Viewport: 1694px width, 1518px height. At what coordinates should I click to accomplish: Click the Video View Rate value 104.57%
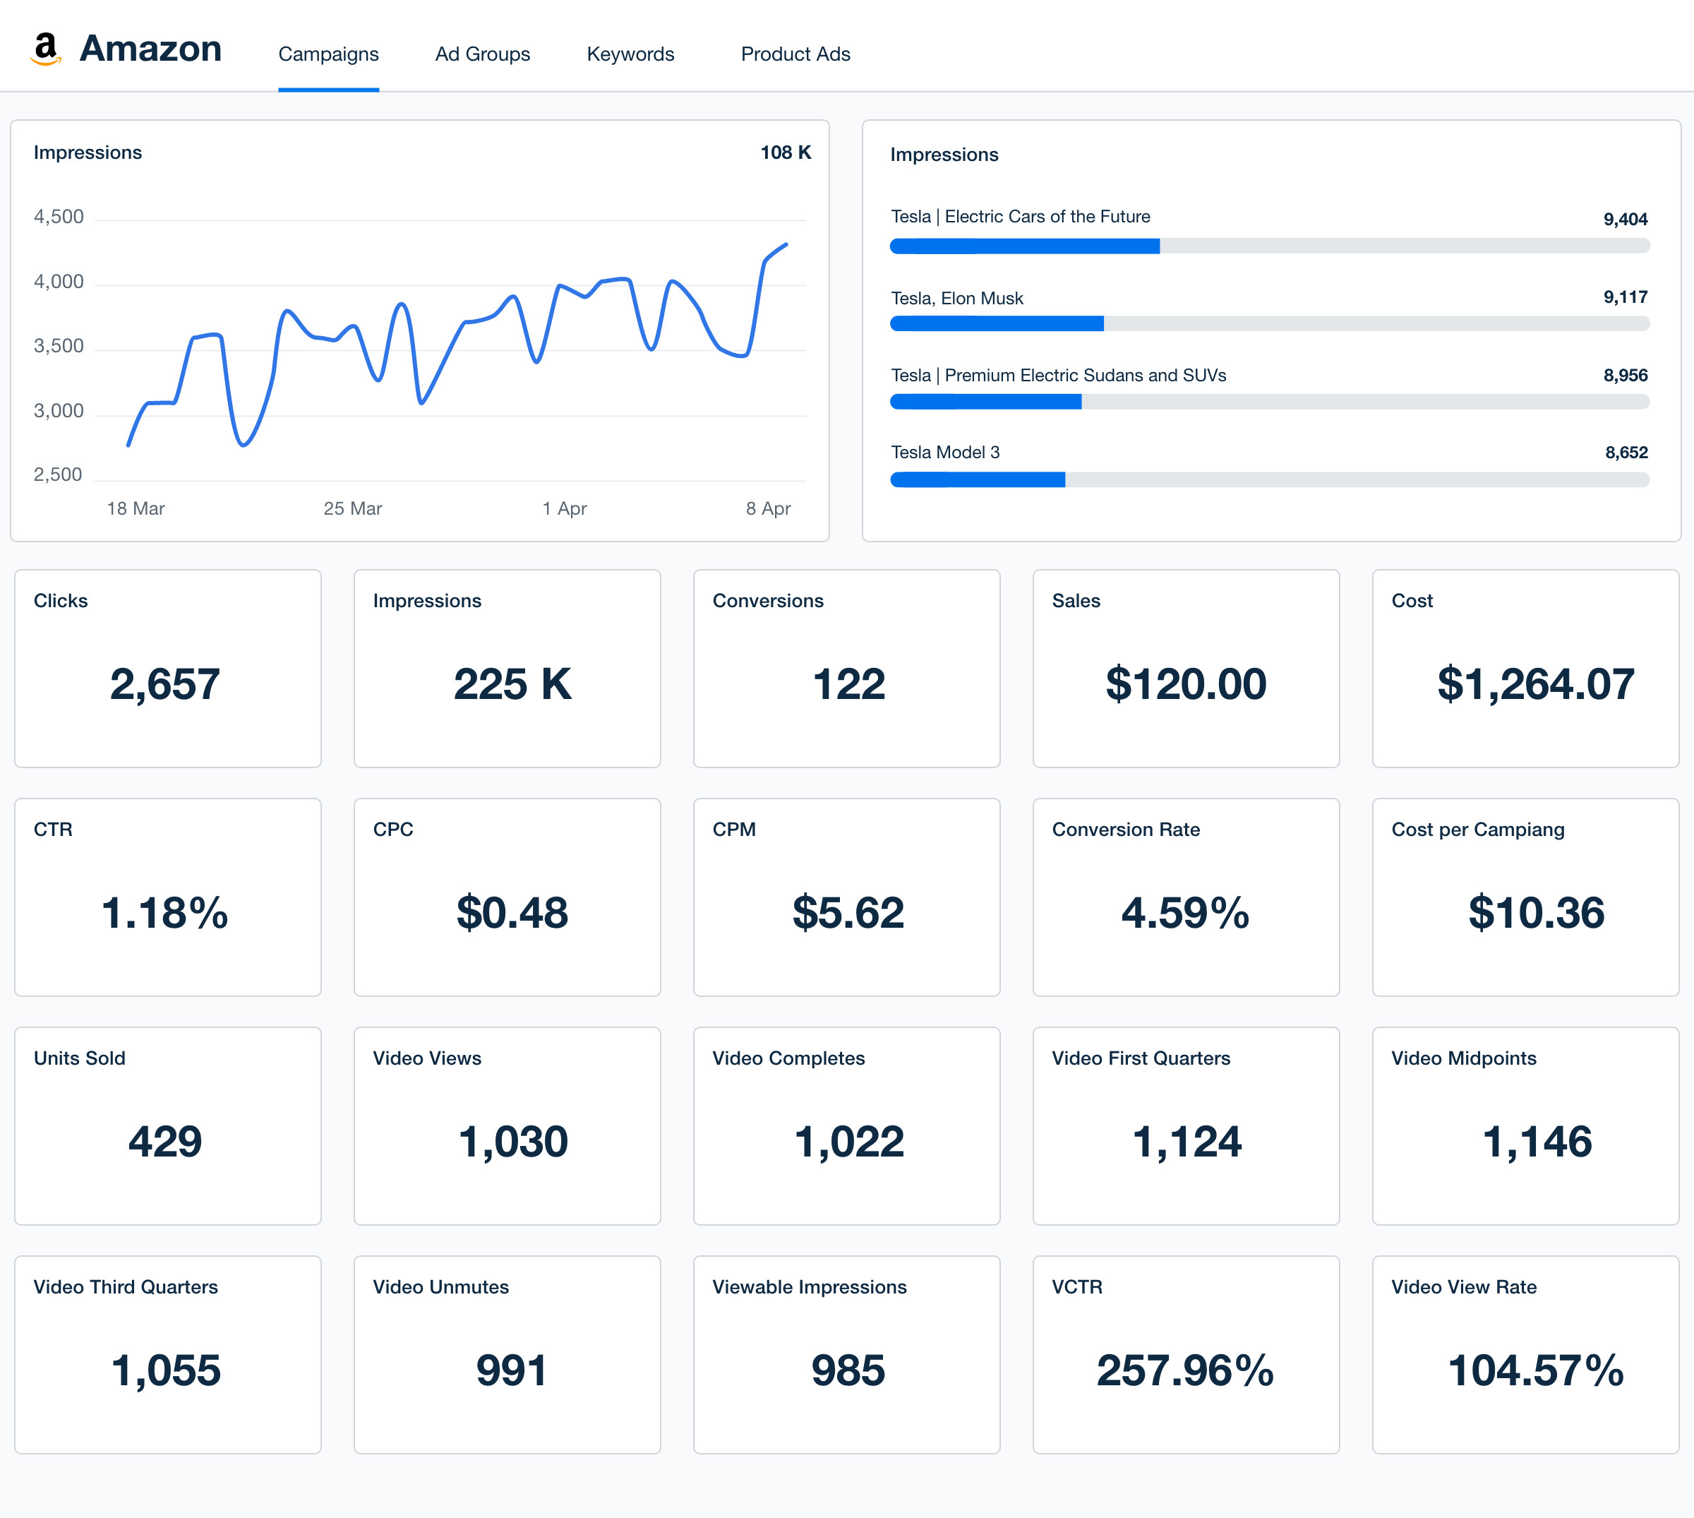pos(1537,1370)
